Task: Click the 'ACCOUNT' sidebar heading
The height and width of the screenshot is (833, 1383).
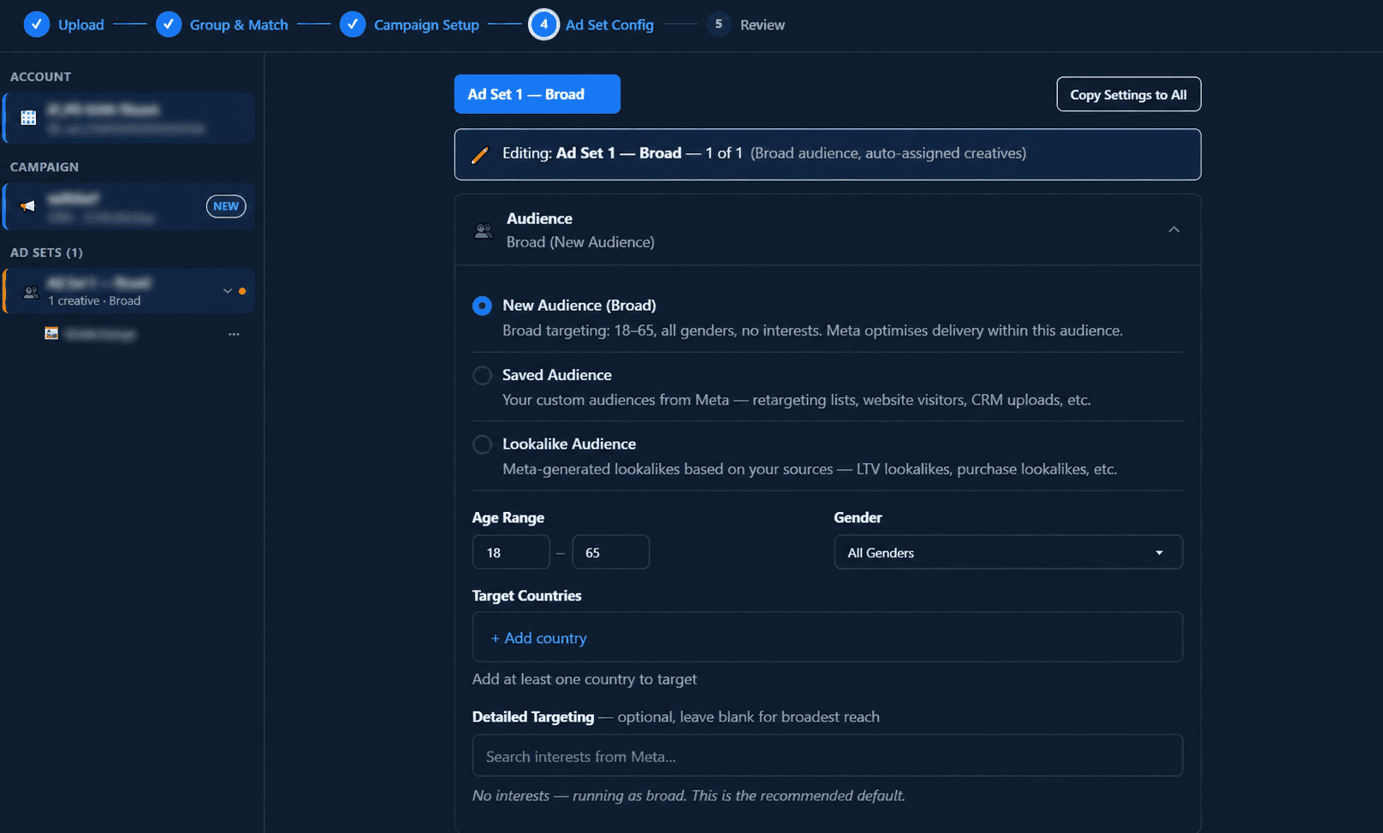Action: [40, 77]
